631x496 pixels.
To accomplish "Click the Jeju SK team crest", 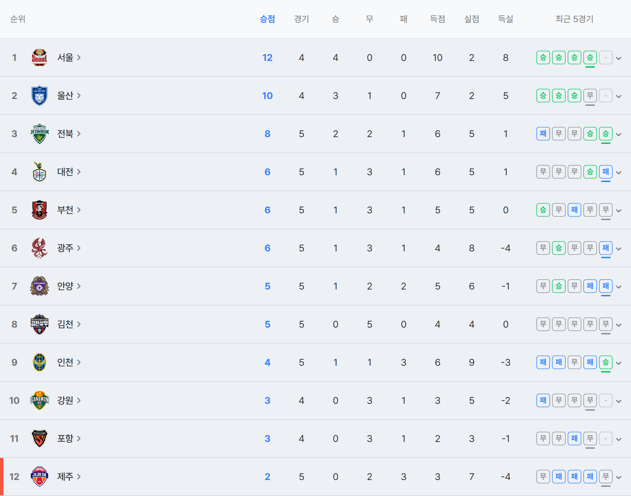I will (39, 477).
